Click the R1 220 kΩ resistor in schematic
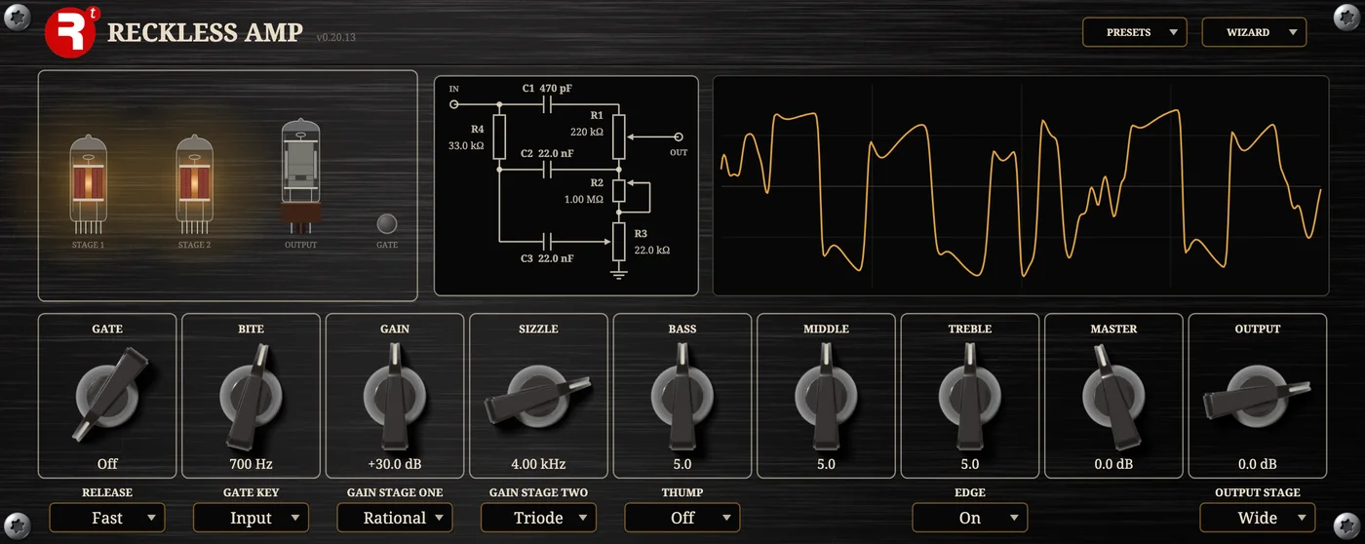 coord(618,137)
